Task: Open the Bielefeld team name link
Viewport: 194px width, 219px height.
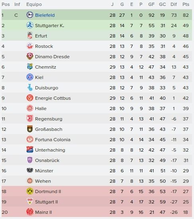Action: pyautogui.click(x=45, y=15)
